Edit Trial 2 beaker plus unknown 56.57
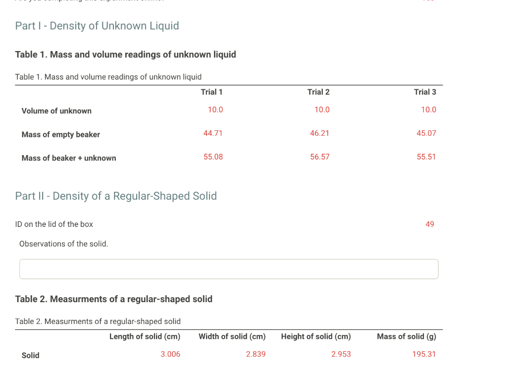This screenshot has width=507, height=381. (320, 157)
